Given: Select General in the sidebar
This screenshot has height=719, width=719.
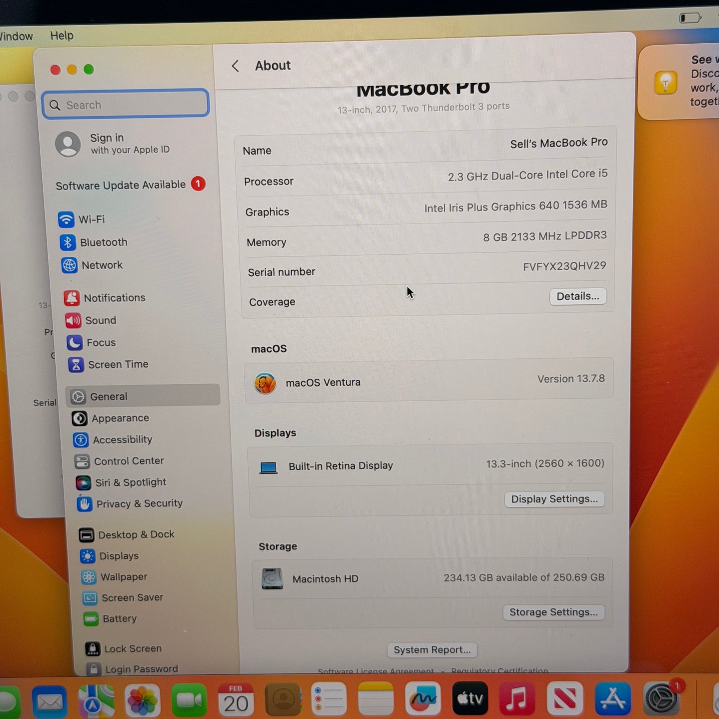Looking at the screenshot, I should (x=143, y=396).
